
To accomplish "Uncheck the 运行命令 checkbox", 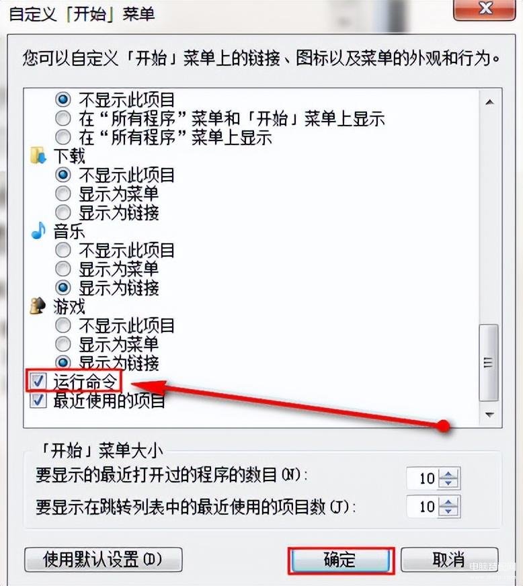I will 38,381.
